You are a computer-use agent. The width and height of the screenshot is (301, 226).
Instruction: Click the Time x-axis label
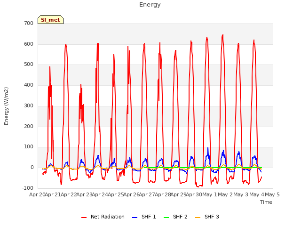click(x=266, y=202)
